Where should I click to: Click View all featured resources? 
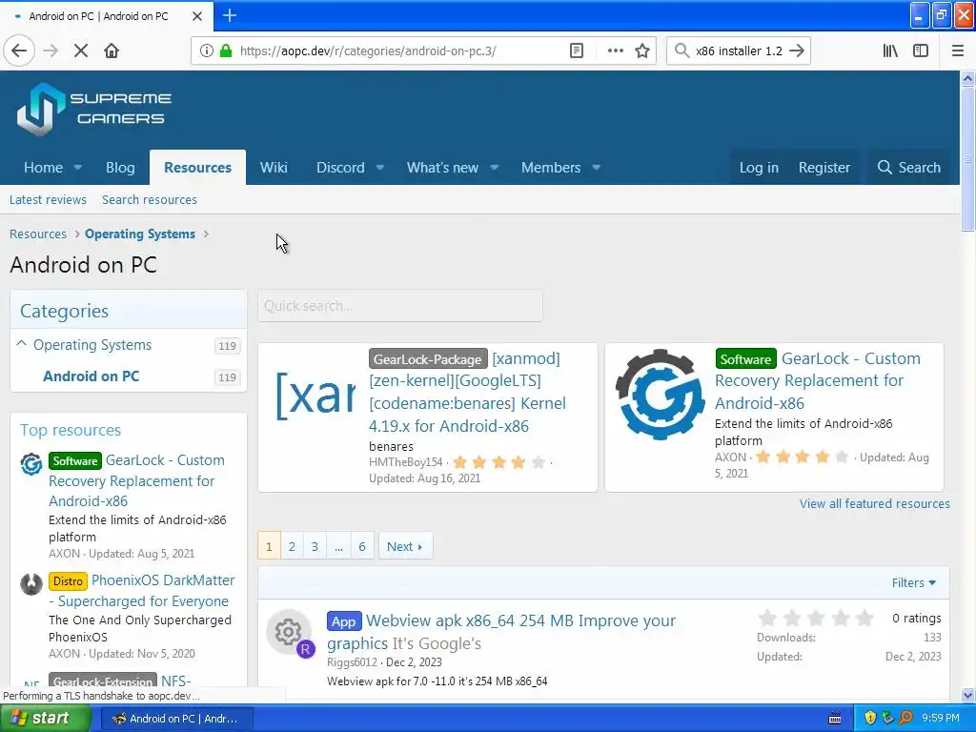tap(875, 503)
